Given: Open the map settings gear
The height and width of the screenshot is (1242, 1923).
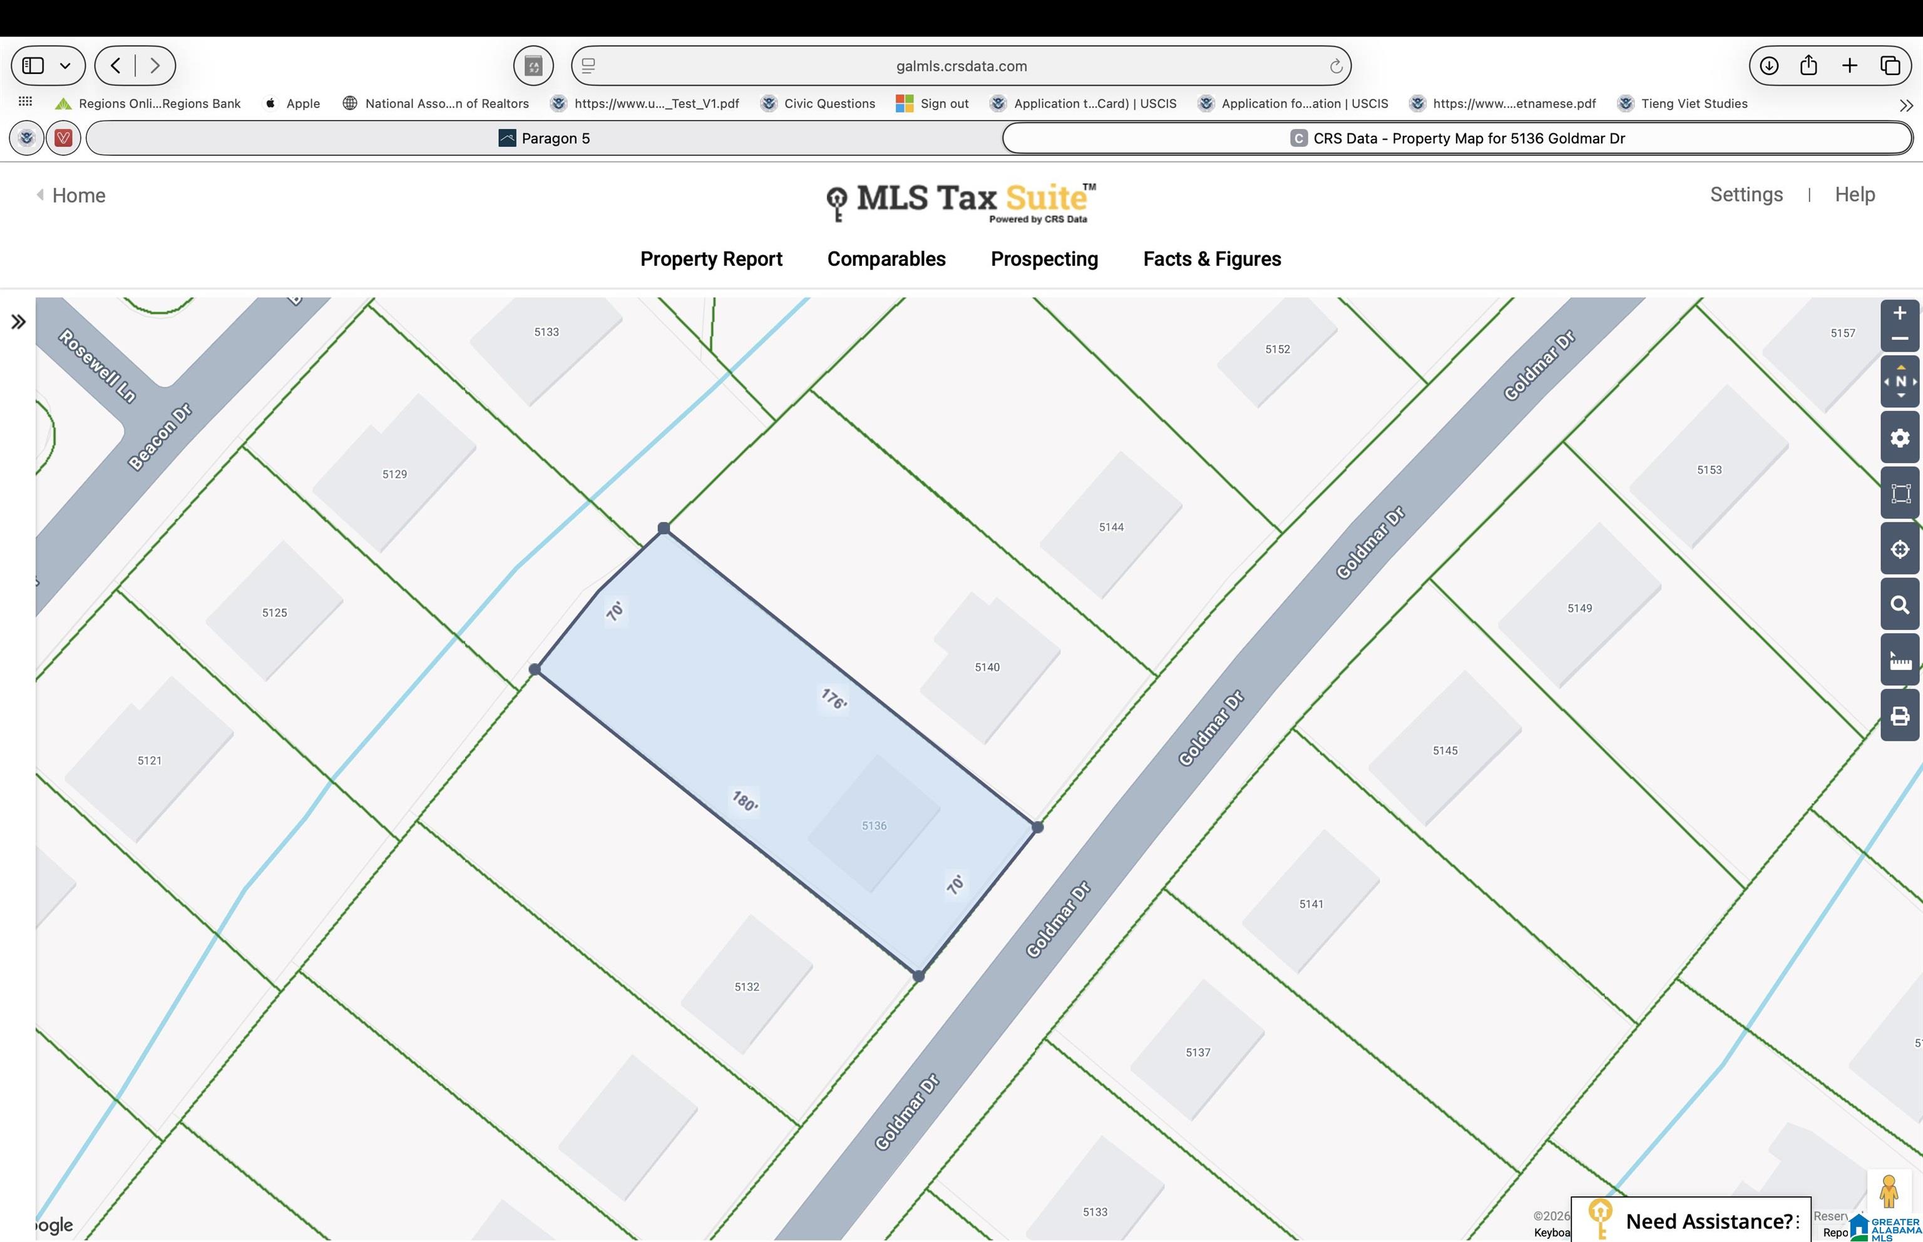Looking at the screenshot, I should tap(1900, 438).
